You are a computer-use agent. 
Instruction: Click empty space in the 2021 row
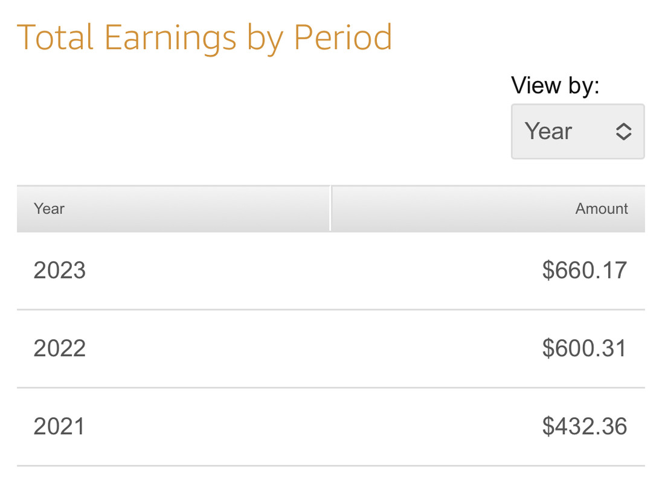[x=312, y=426]
